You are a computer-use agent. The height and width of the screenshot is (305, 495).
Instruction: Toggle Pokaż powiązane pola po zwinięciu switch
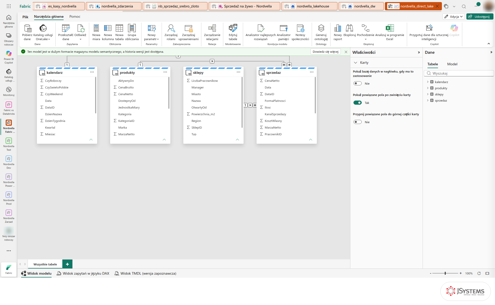(358, 103)
